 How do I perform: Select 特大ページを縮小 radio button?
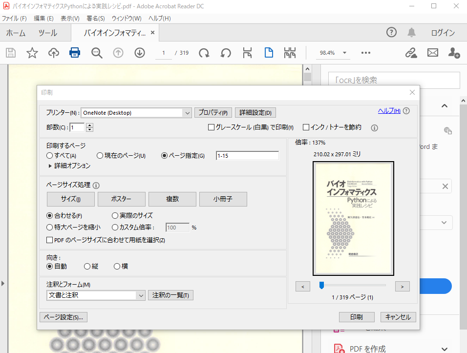click(x=49, y=228)
